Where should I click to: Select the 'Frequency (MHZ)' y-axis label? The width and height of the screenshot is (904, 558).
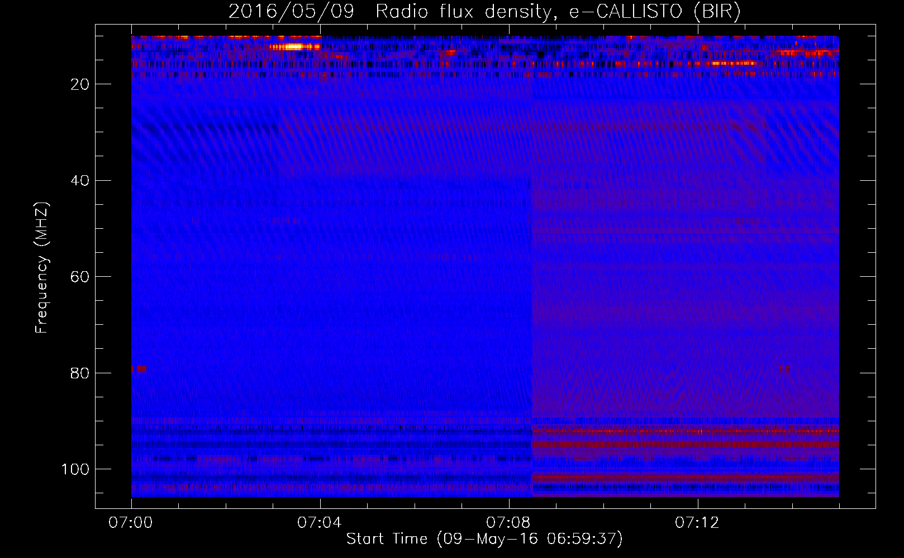(x=42, y=268)
